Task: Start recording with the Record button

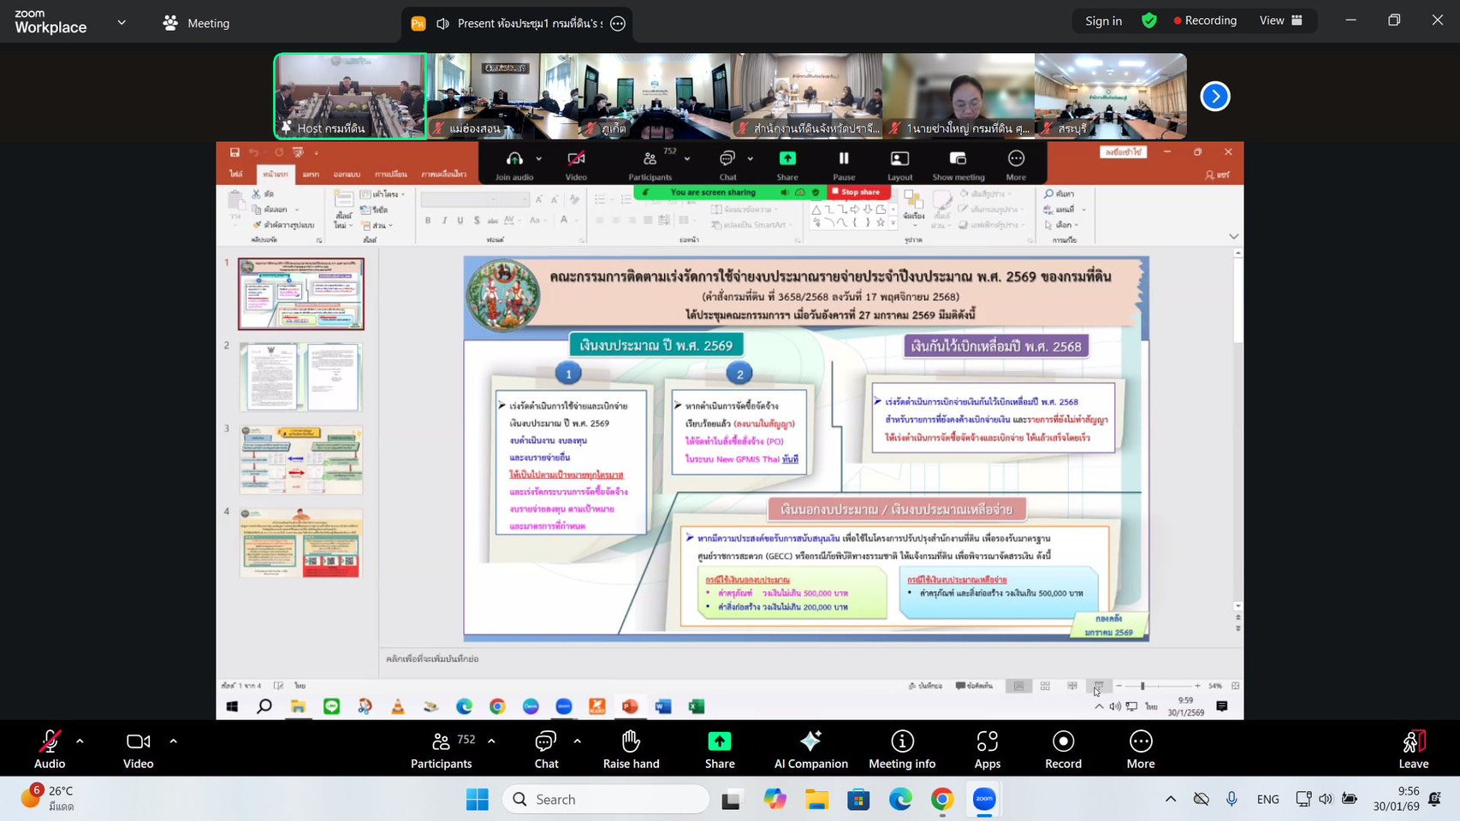Action: [1063, 748]
